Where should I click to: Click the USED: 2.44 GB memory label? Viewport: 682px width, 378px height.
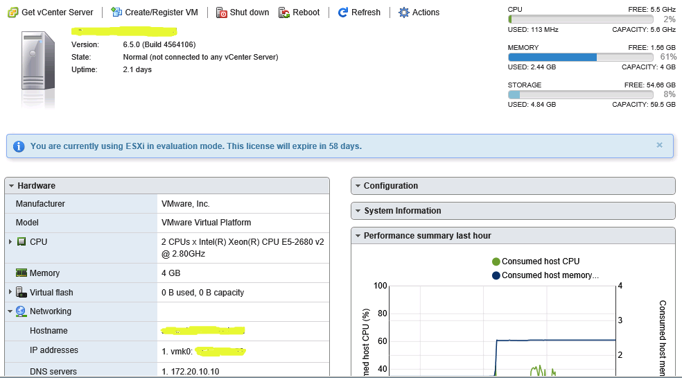(x=532, y=67)
